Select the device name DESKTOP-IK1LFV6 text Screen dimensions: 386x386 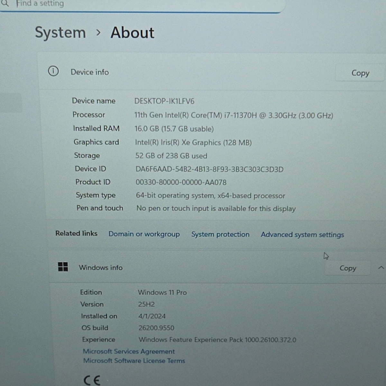click(x=164, y=101)
